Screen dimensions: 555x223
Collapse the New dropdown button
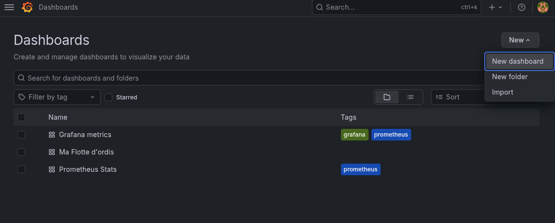(x=520, y=40)
